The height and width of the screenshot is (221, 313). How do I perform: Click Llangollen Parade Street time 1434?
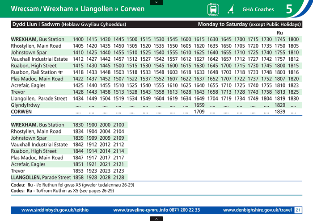point(78,98)
